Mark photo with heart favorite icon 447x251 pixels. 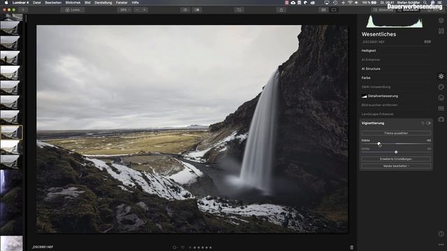tap(183, 248)
